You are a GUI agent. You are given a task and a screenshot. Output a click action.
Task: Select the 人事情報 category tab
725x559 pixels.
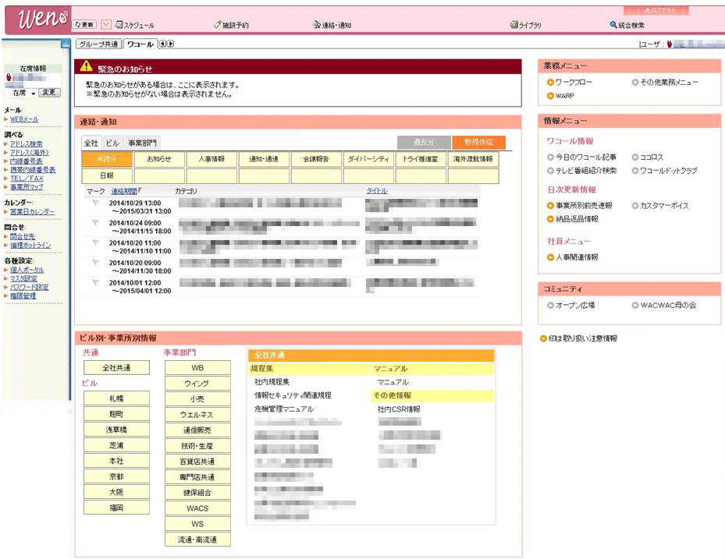coord(211,159)
